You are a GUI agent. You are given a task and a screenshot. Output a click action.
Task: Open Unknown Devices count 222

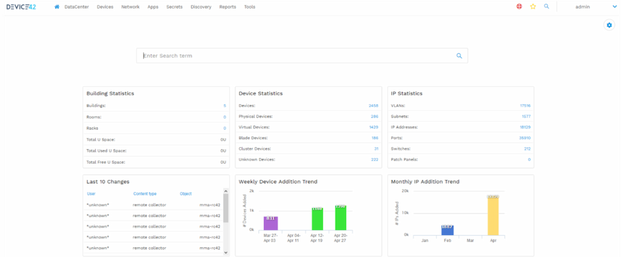click(374, 160)
